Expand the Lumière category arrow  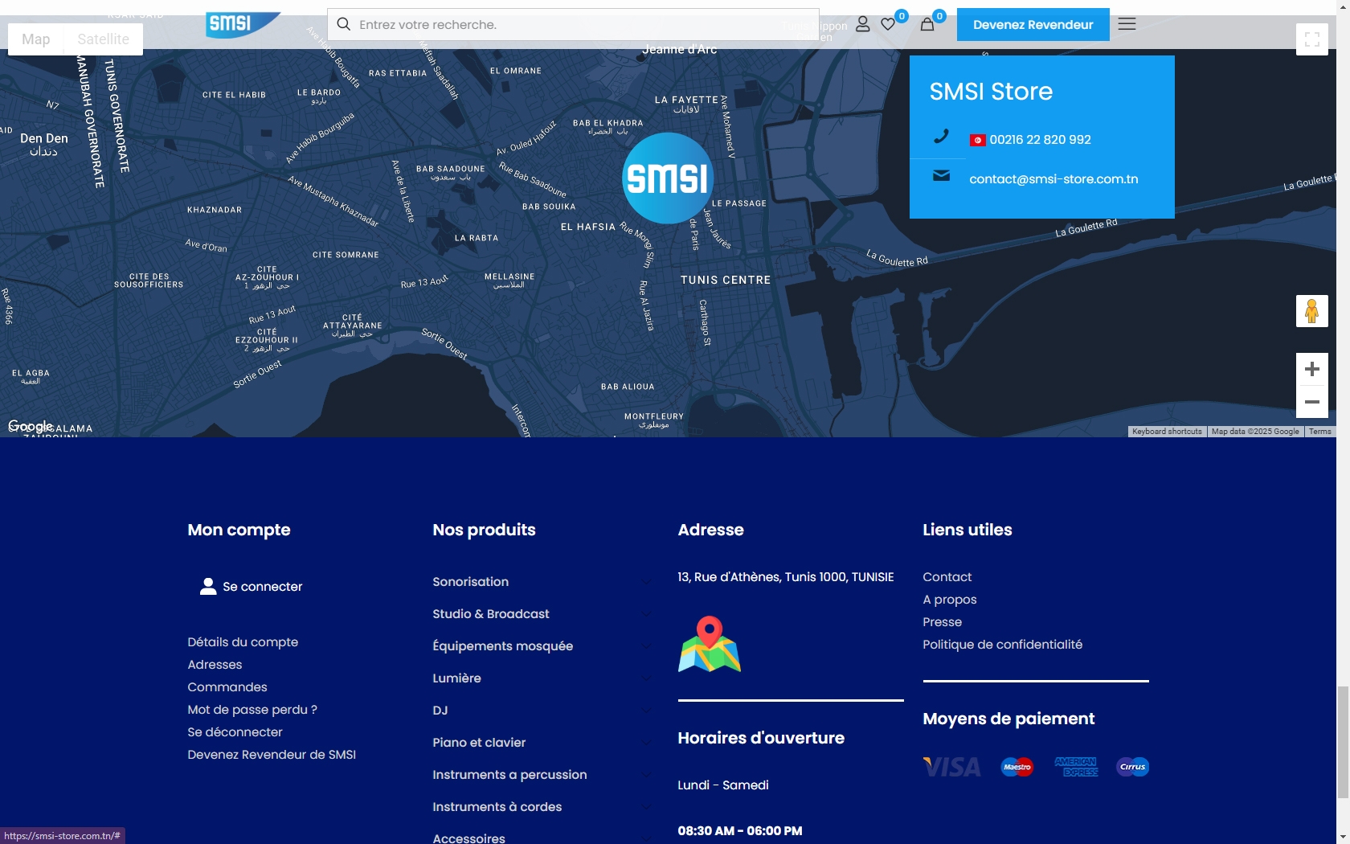point(646,678)
